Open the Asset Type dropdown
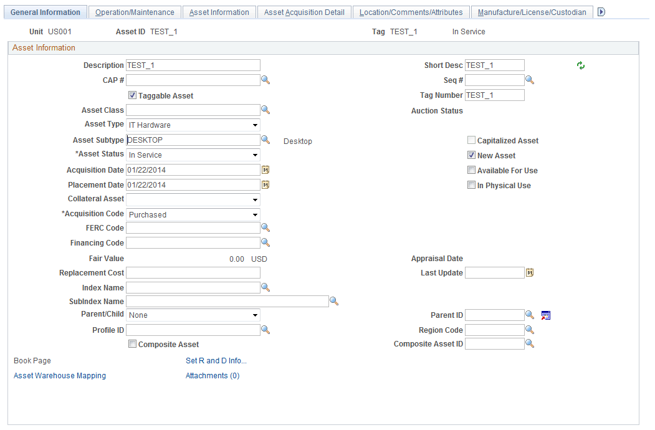This screenshot has height=430, width=655. coord(254,125)
